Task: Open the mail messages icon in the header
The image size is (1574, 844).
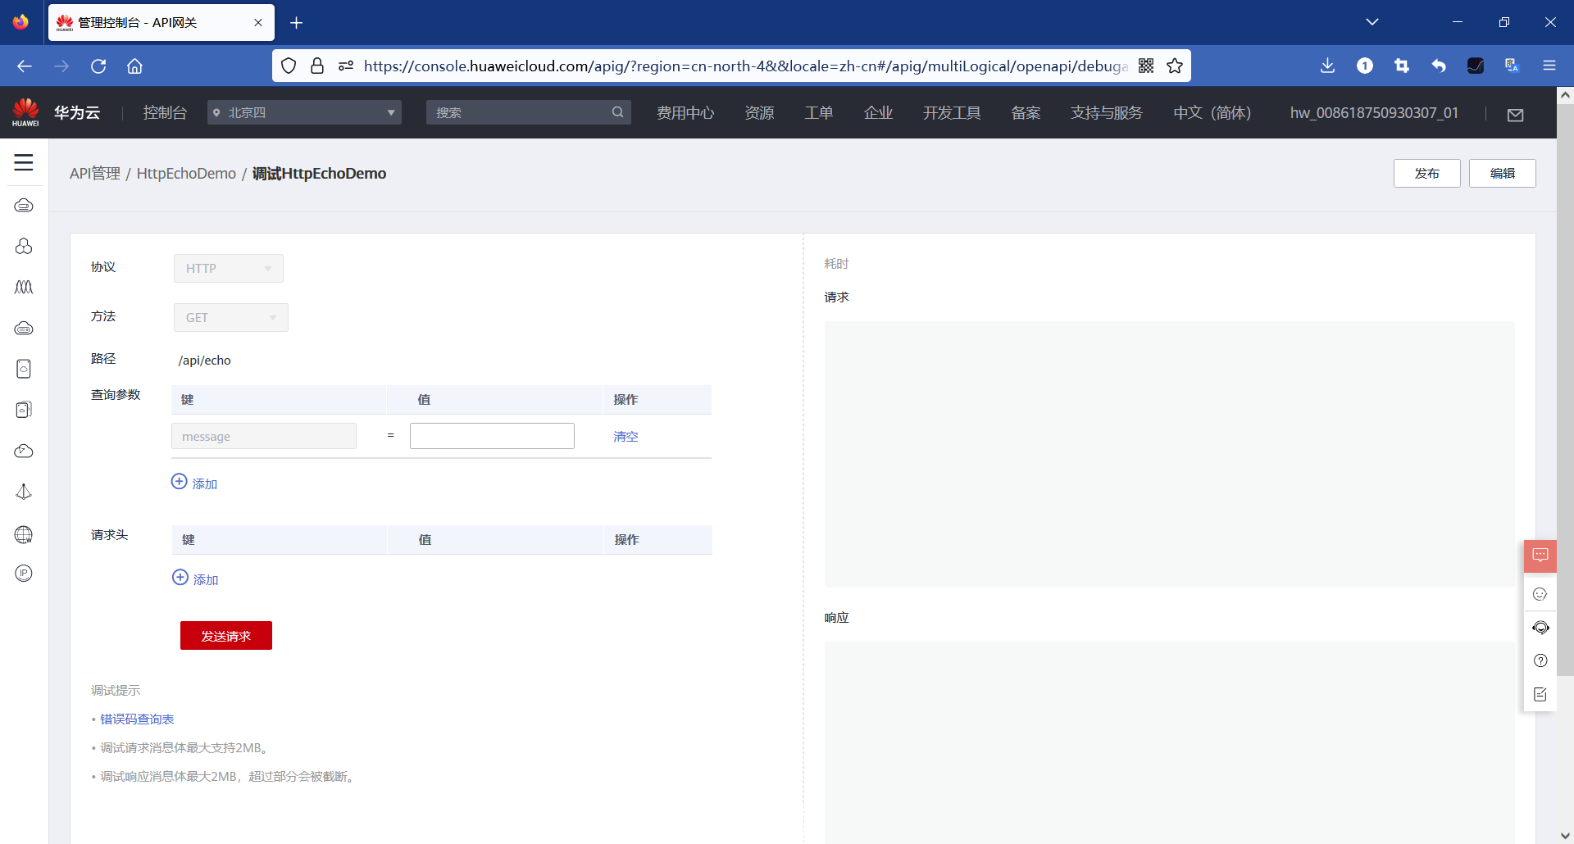Action: click(1515, 115)
